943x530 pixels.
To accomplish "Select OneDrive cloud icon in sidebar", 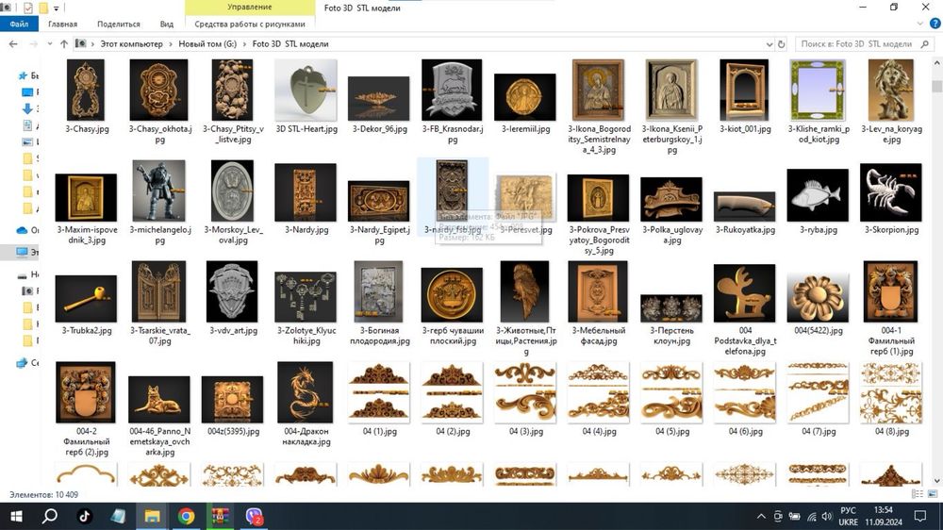I will click(23, 230).
